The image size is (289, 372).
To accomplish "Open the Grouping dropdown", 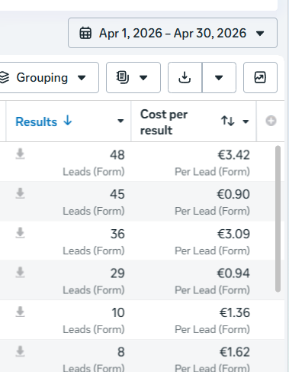I will (48, 77).
